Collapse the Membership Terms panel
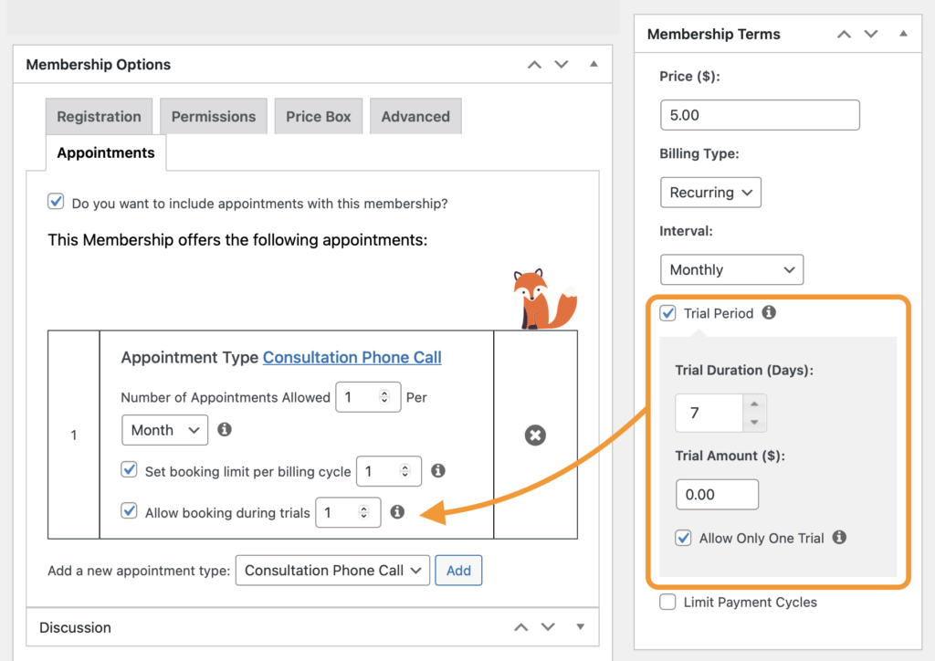This screenshot has height=661, width=935. 903,34
